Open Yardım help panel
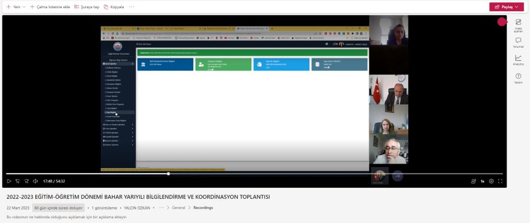This screenshot has width=530, height=223. pyautogui.click(x=518, y=78)
